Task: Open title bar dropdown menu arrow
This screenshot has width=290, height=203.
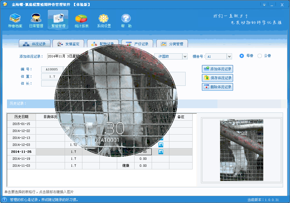Action: point(264,5)
